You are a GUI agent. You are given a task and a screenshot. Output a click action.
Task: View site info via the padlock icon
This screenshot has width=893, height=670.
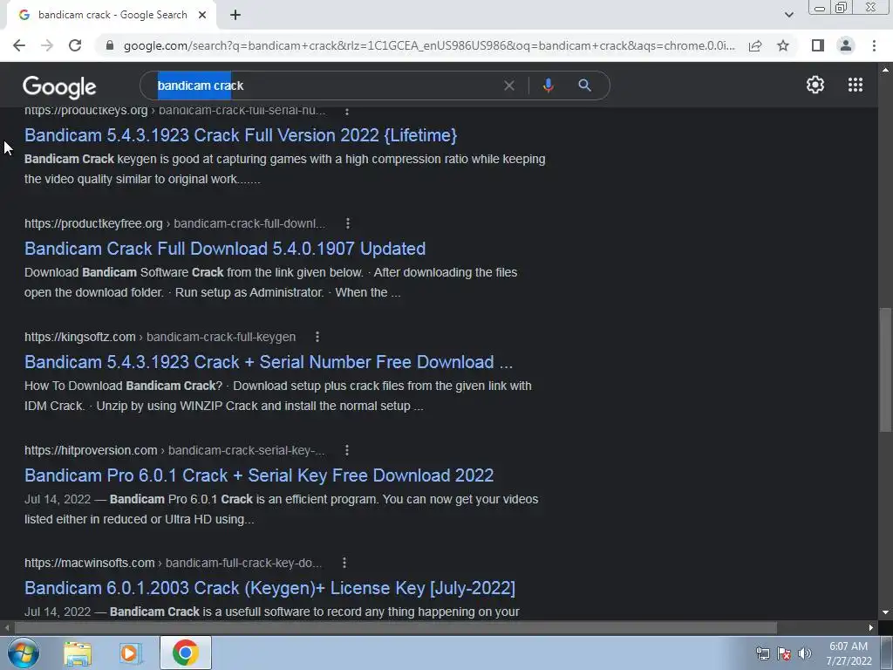tap(110, 45)
